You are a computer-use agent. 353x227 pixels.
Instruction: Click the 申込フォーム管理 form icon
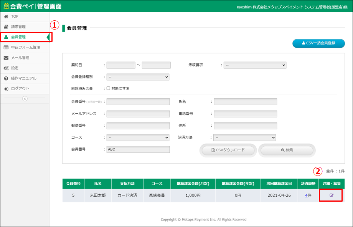[x=6, y=48]
